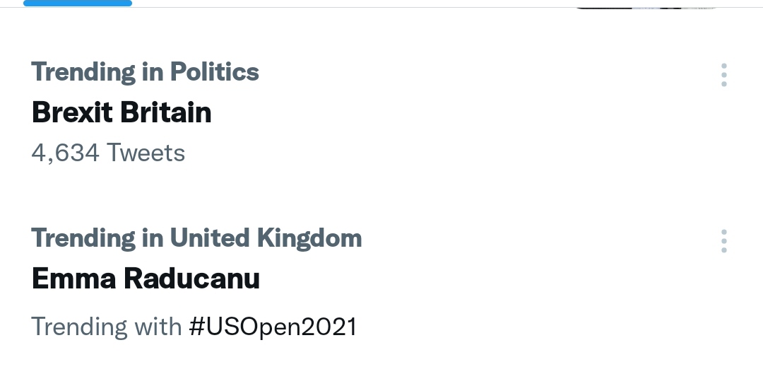Click the word 'Brexit' in trend title
The image size is (763, 374).
click(73, 112)
